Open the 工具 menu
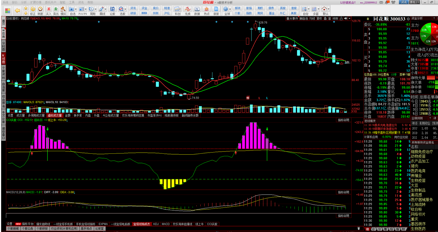This screenshot has height=232, width=438. (72, 2)
